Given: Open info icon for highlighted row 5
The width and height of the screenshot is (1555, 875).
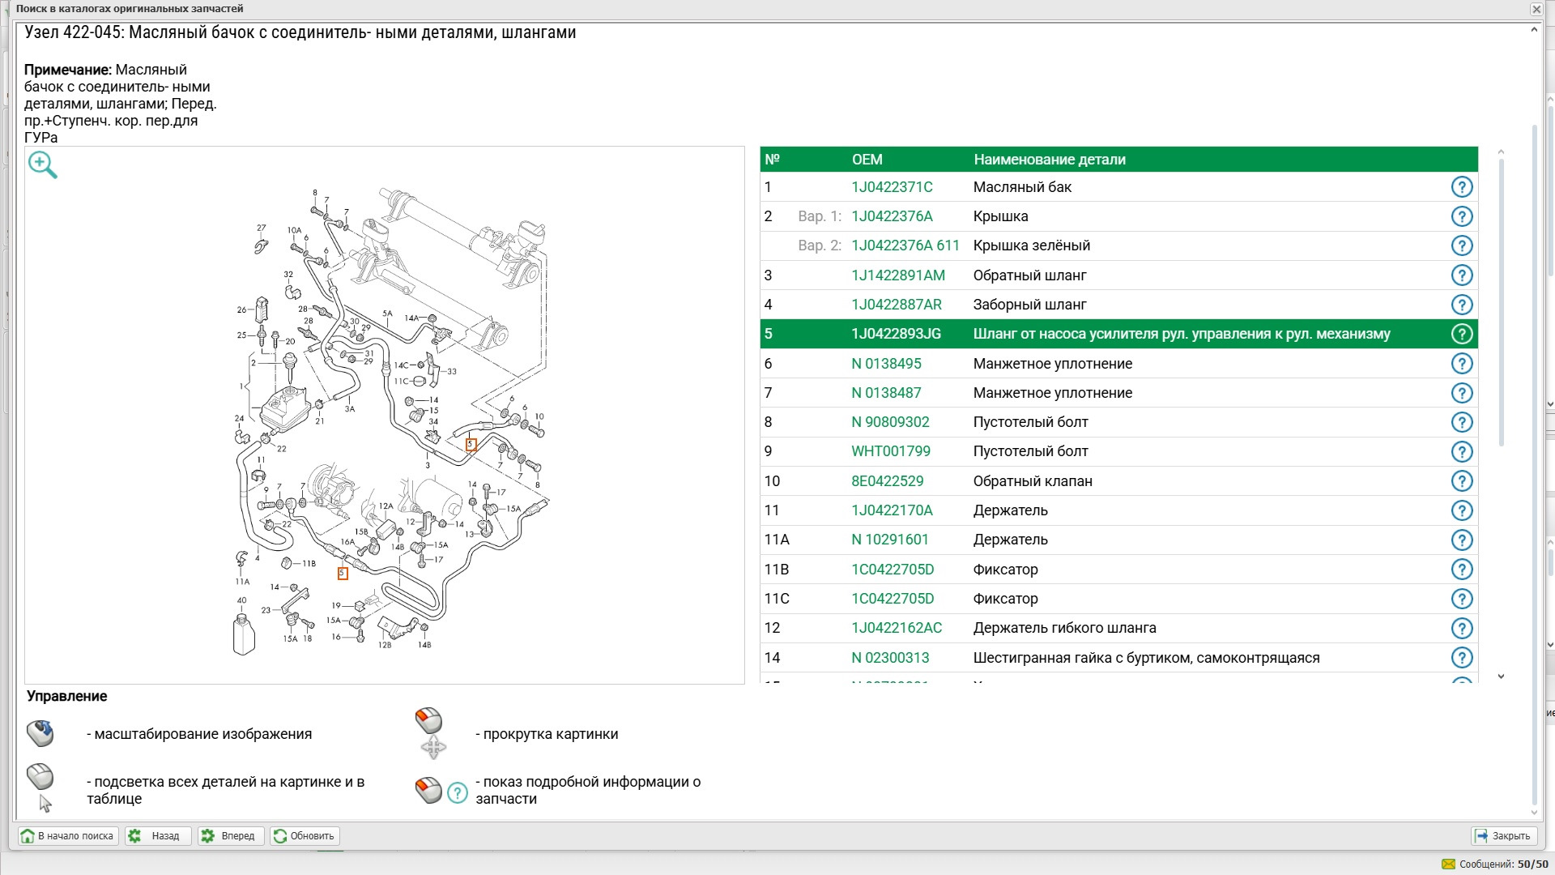Looking at the screenshot, I should click(1461, 334).
